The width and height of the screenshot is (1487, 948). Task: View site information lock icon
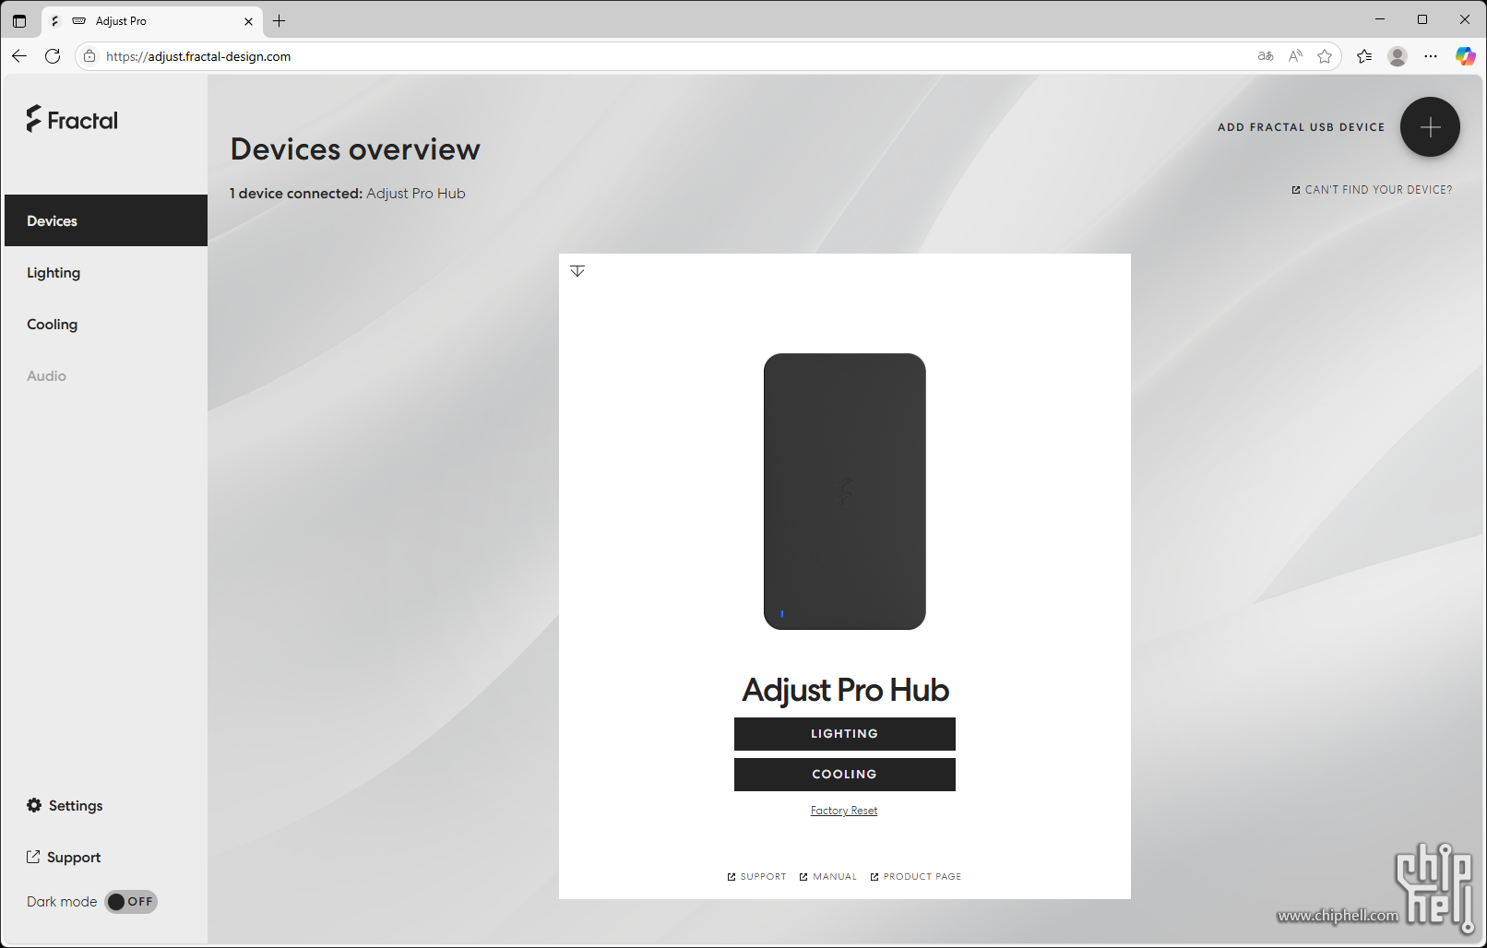coord(89,56)
